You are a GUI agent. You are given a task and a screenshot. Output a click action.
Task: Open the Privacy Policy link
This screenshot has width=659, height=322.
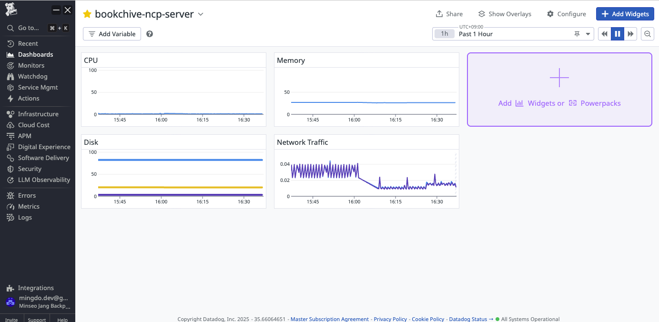click(390, 319)
